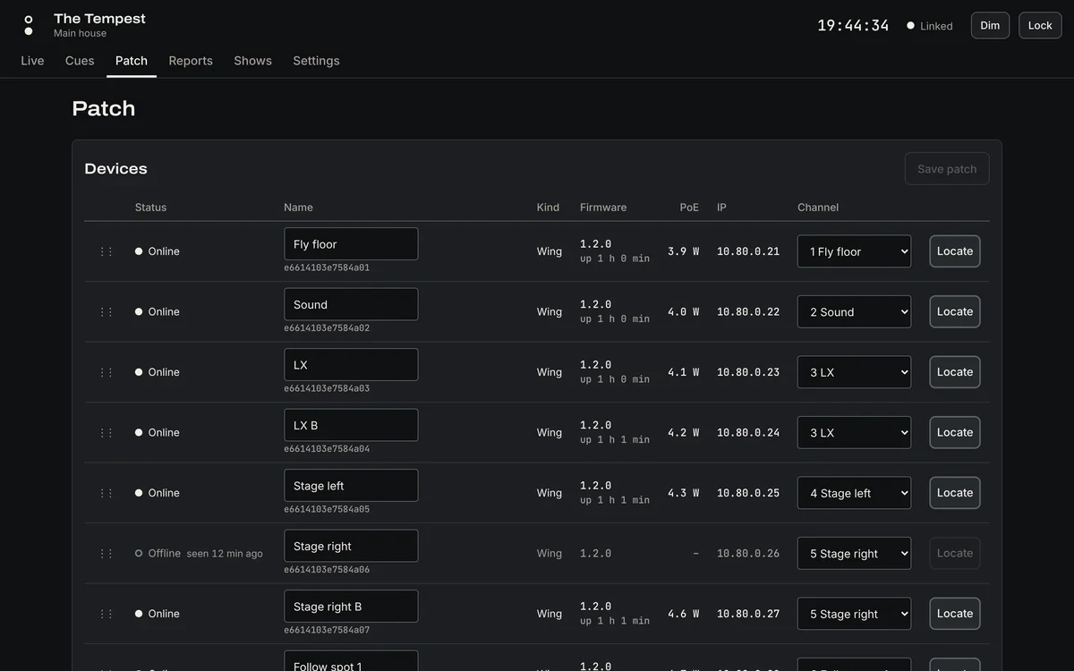Click Locate for Stage right B
1074x671 pixels.
pos(955,614)
